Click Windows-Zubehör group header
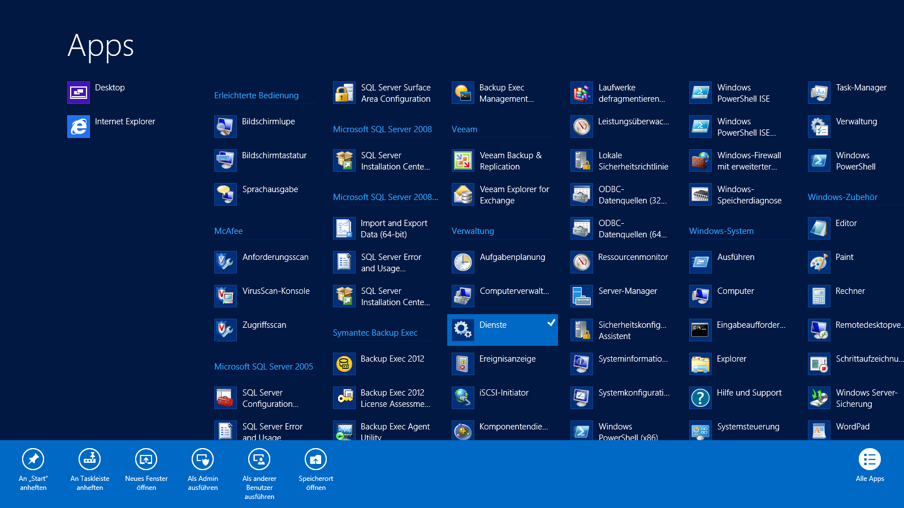Viewport: 904px width, 508px height. 843,197
